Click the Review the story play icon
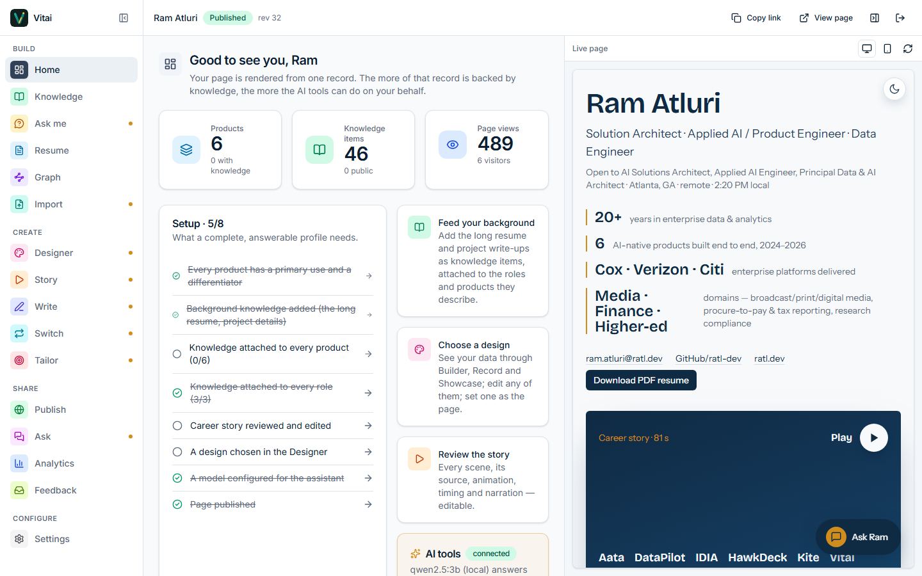Screen dimensions: 922x576 [x=419, y=459]
